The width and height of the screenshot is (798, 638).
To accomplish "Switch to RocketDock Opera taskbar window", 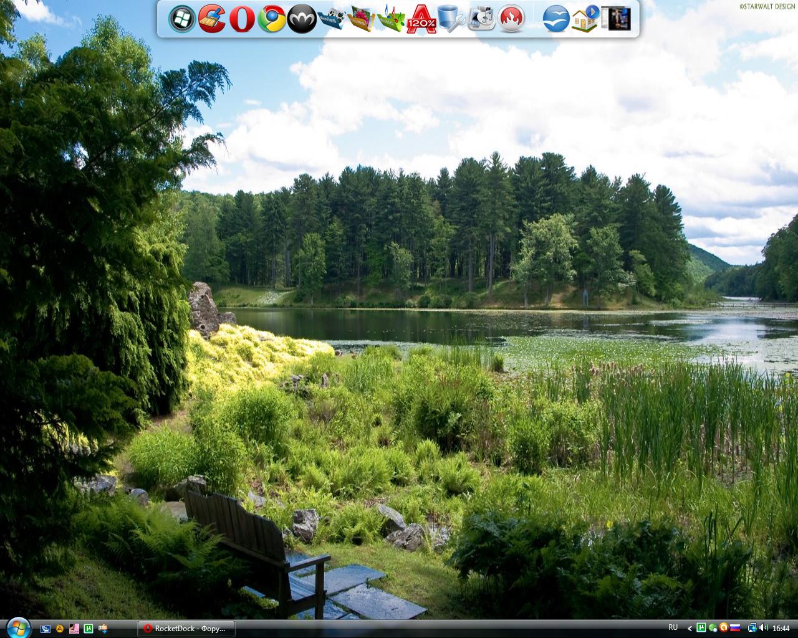I will coord(186,629).
